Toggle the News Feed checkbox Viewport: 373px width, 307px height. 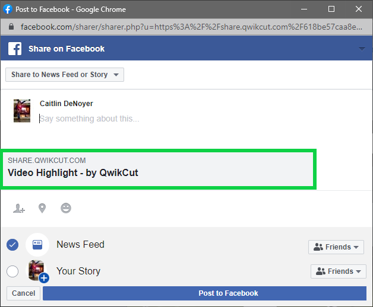point(12,245)
